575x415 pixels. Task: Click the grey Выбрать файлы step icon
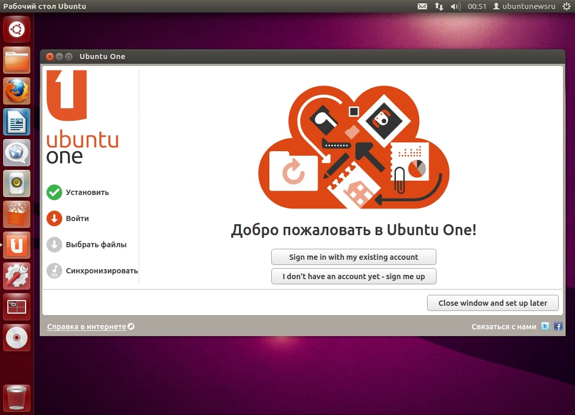click(54, 245)
